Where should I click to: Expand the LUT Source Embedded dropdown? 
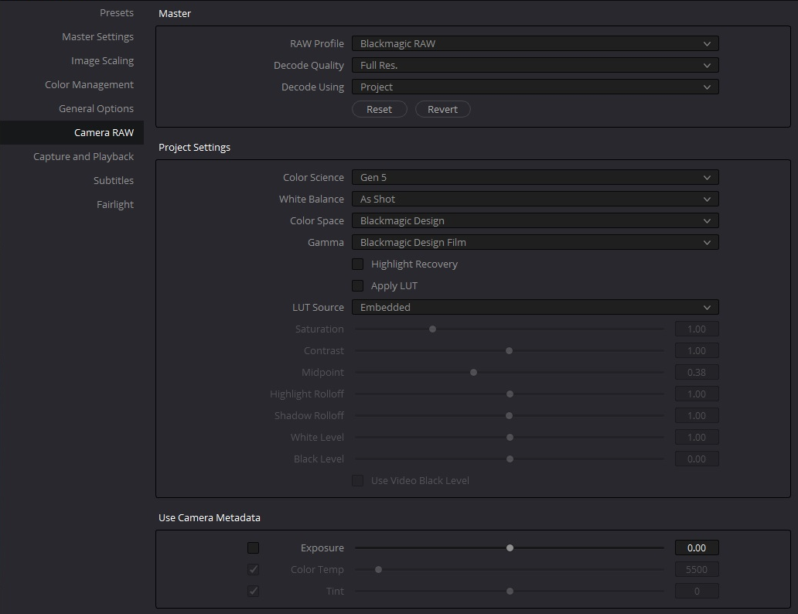click(535, 308)
